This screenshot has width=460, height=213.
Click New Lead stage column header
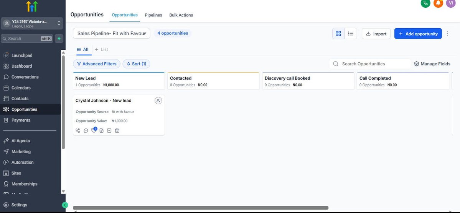pyautogui.click(x=119, y=81)
